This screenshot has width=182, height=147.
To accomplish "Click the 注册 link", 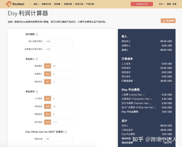I will 174,4.
